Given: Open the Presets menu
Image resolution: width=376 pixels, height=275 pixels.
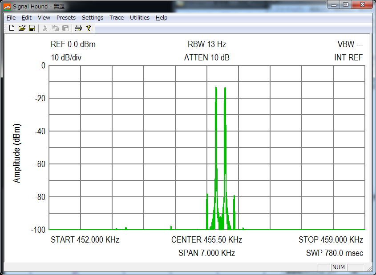Looking at the screenshot, I should [x=66, y=18].
